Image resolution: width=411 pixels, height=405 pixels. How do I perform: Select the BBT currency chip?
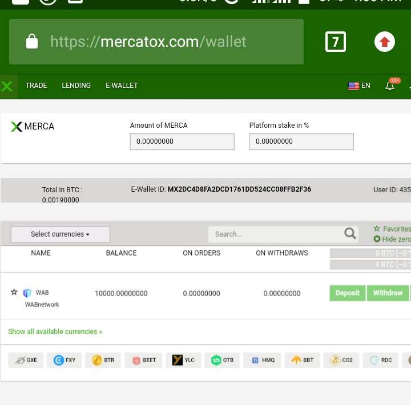[302, 360]
